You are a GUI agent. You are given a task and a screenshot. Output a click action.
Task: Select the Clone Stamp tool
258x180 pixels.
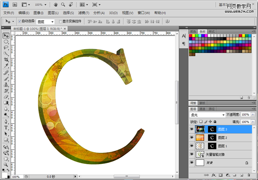[6, 85]
